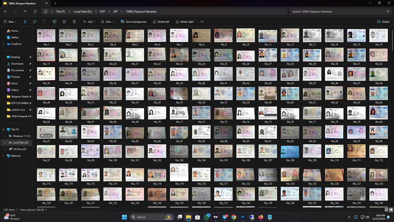Click the Cut scissors icon in toolbar

pos(25,22)
